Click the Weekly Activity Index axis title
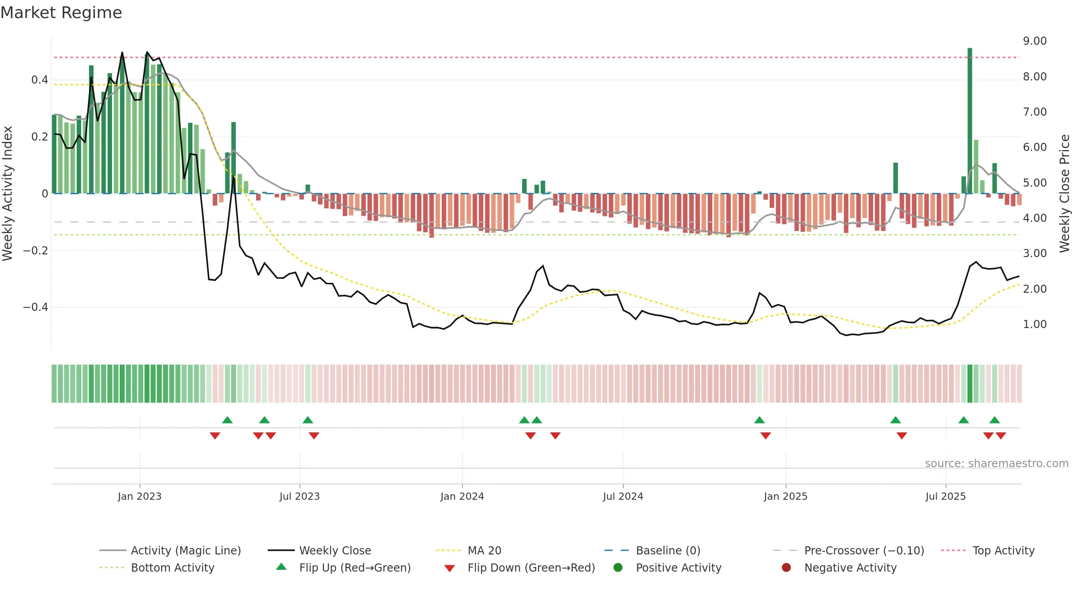The width and height of the screenshot is (1084, 610). (x=7, y=193)
